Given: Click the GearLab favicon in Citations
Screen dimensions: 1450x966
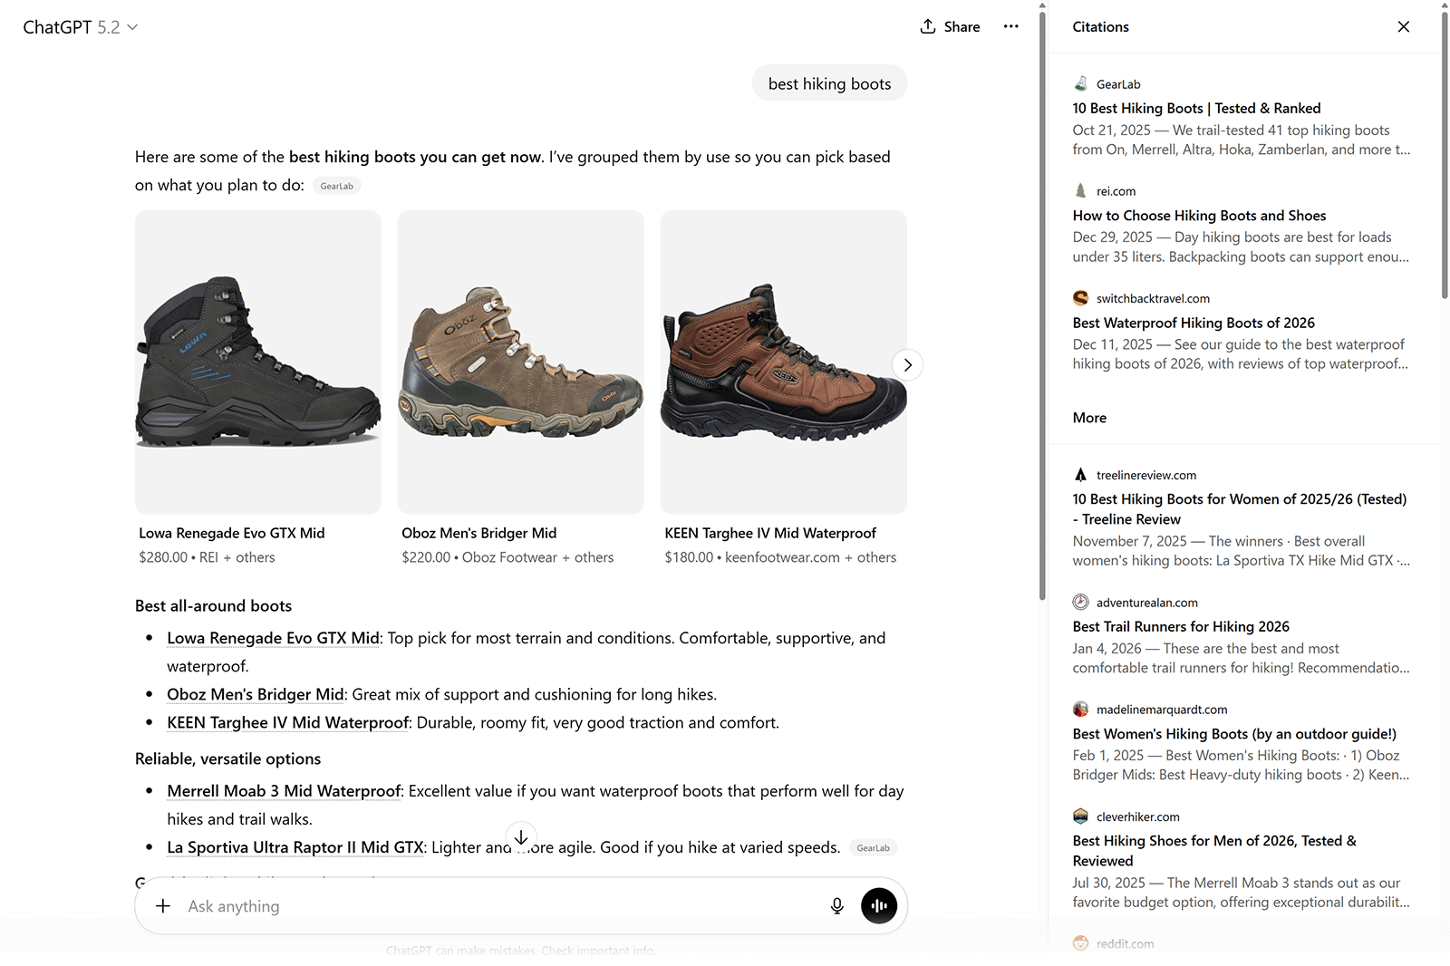Looking at the screenshot, I should click(1080, 82).
